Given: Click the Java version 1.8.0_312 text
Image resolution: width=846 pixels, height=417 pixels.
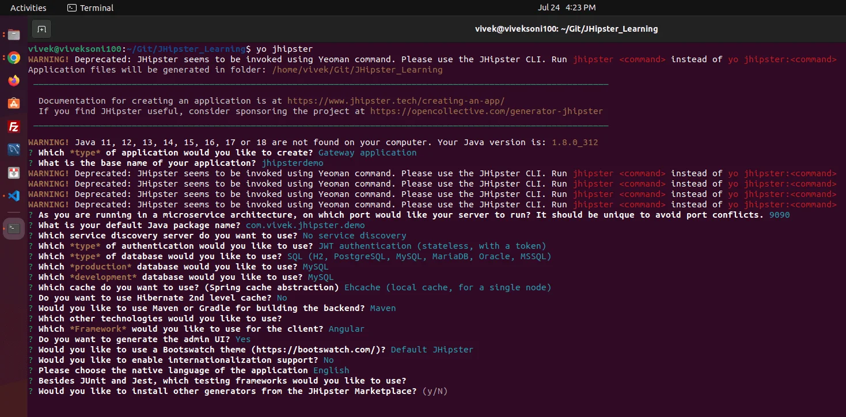Looking at the screenshot, I should [x=575, y=142].
